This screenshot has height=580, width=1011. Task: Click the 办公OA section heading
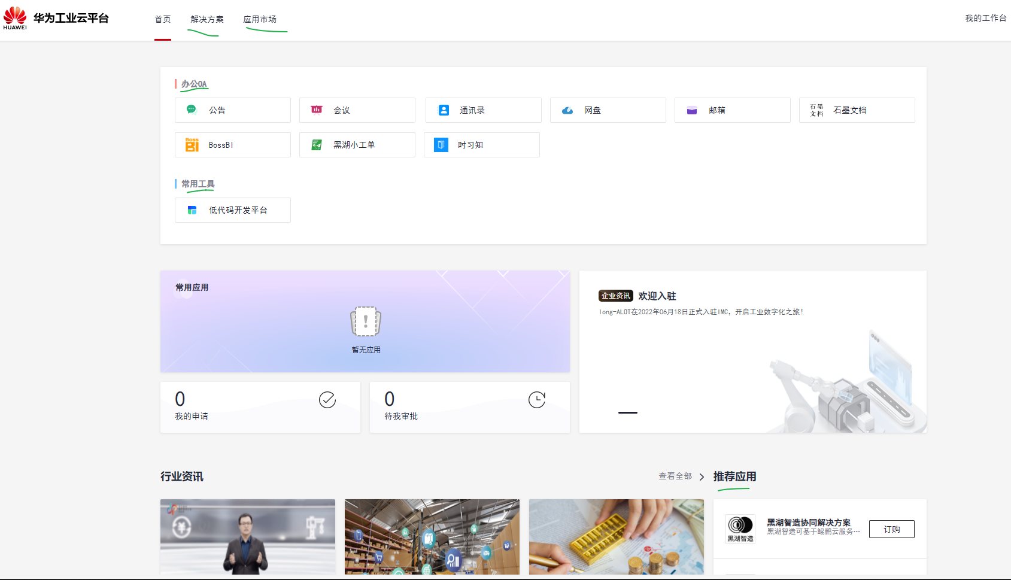[x=195, y=84]
